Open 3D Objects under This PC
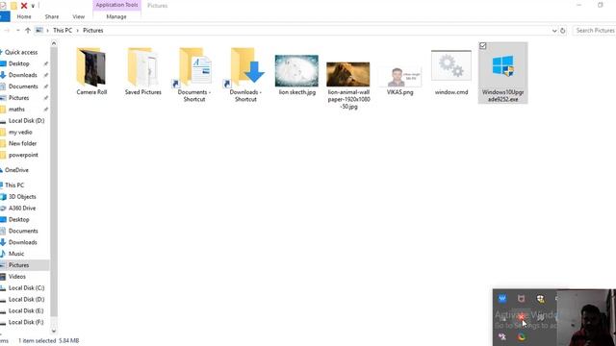 pos(22,196)
